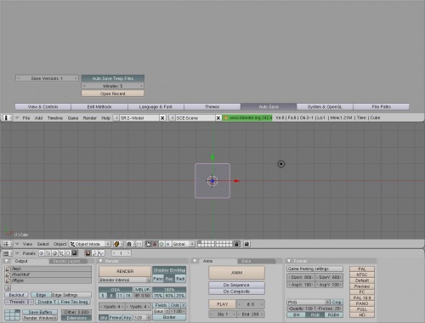Open the Render menu in top header

click(90, 118)
